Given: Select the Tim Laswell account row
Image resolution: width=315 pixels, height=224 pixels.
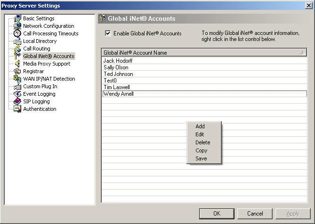Looking at the screenshot, I should pos(204,87).
